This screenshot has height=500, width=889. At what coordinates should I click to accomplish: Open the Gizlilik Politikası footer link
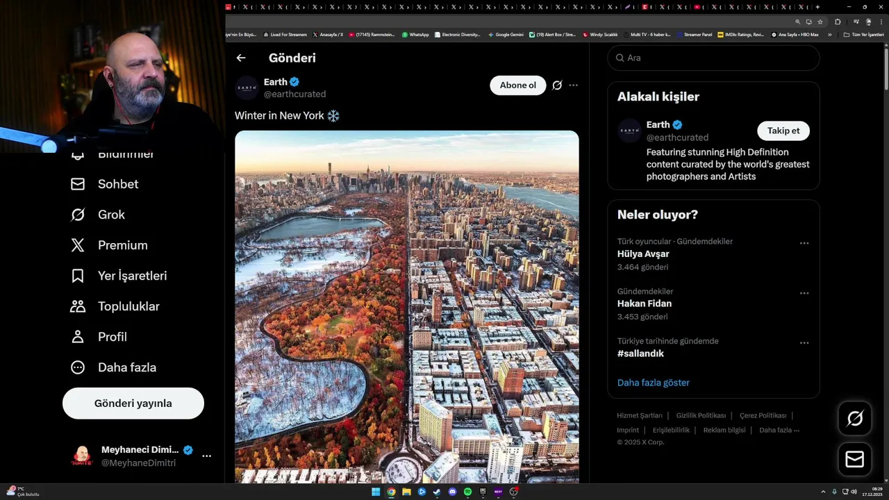[701, 415]
